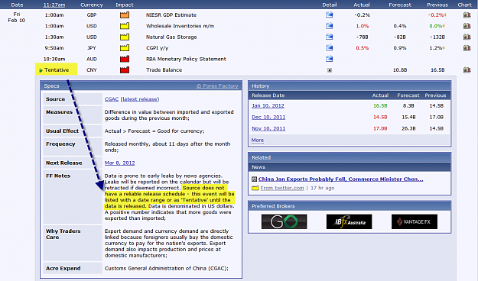This screenshot has height=281, width=478.
Task: Click red impact icon for RBA Statement
Action: (x=125, y=59)
